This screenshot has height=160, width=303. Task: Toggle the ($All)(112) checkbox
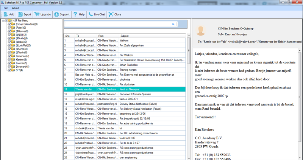(10, 35)
